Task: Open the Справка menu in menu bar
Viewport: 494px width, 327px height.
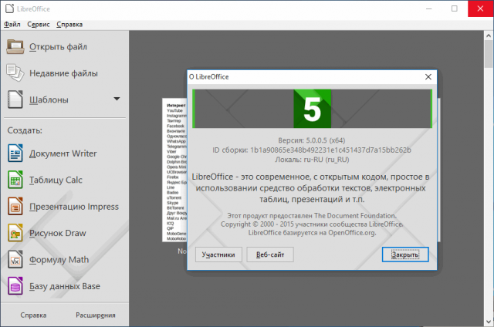Action: 69,25
